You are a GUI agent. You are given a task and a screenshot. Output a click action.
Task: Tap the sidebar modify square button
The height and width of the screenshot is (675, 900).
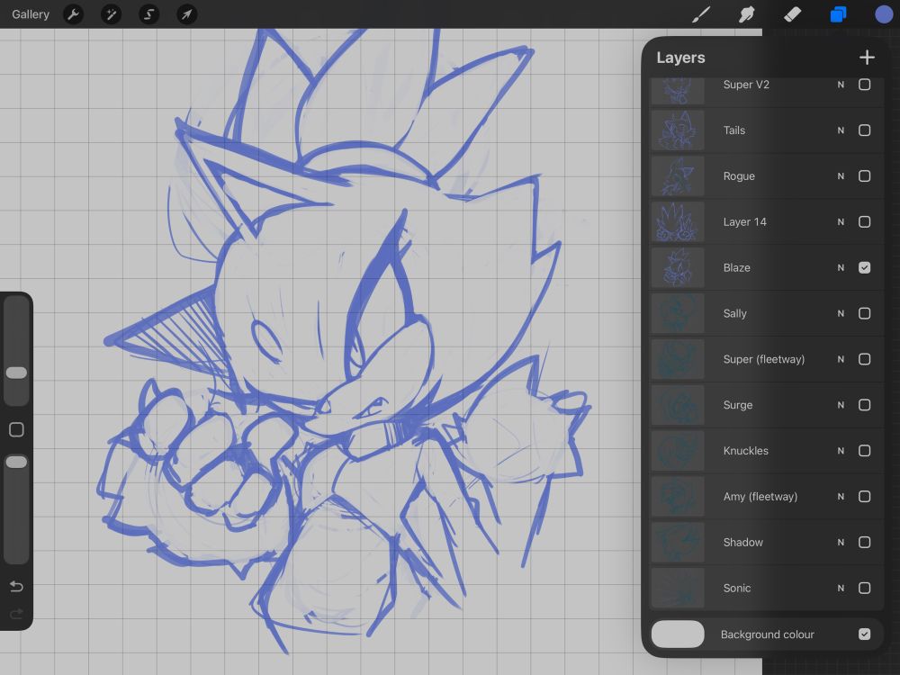(16, 430)
